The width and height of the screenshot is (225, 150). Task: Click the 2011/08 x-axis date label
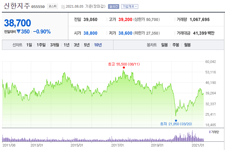(9, 145)
